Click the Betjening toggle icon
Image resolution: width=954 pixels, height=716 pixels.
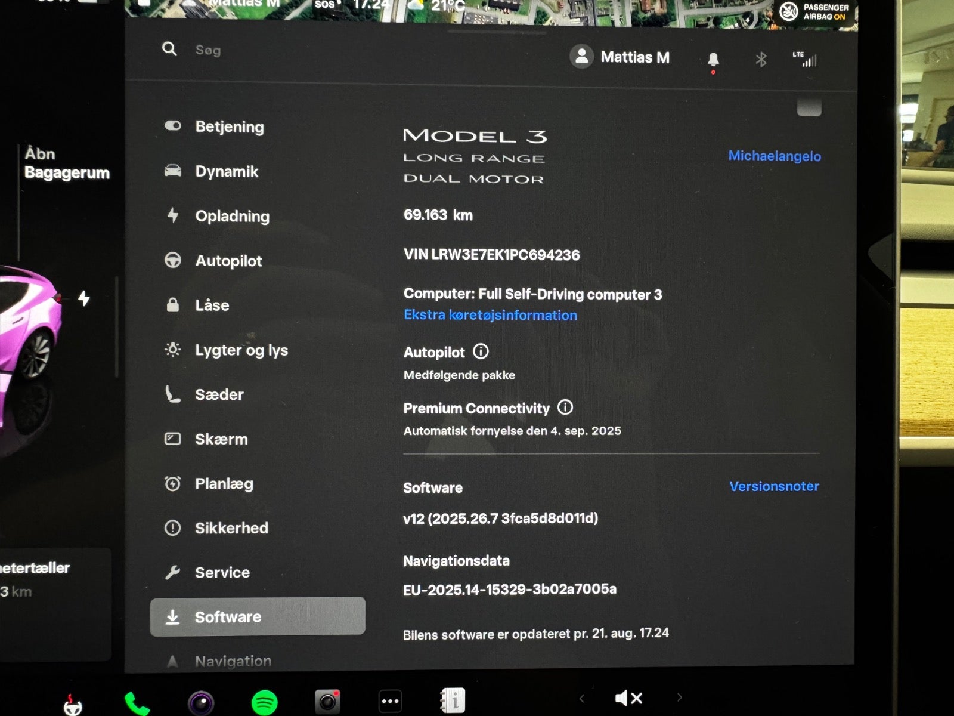pyautogui.click(x=173, y=125)
